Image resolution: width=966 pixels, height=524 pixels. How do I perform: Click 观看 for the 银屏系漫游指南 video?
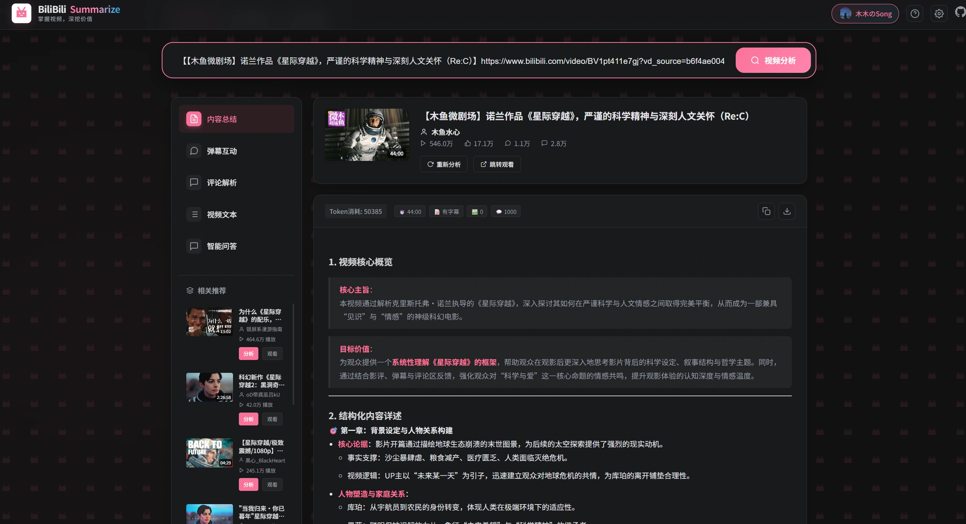272,354
